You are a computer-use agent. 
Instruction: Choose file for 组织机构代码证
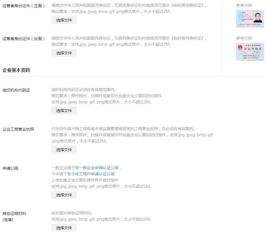click(x=64, y=111)
